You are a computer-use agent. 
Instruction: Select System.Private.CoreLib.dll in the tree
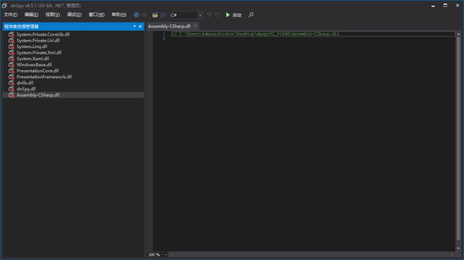43,34
